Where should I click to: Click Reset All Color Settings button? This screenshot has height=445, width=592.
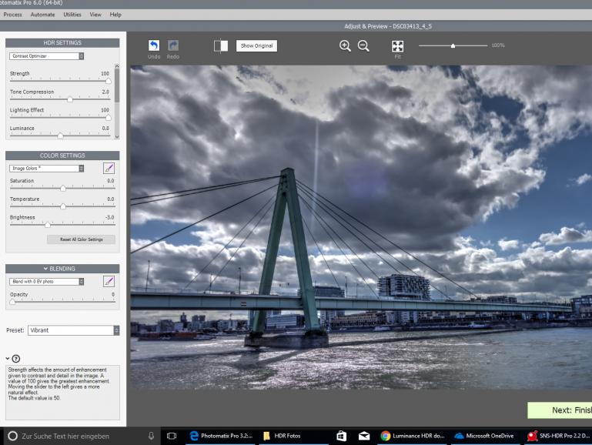click(81, 239)
